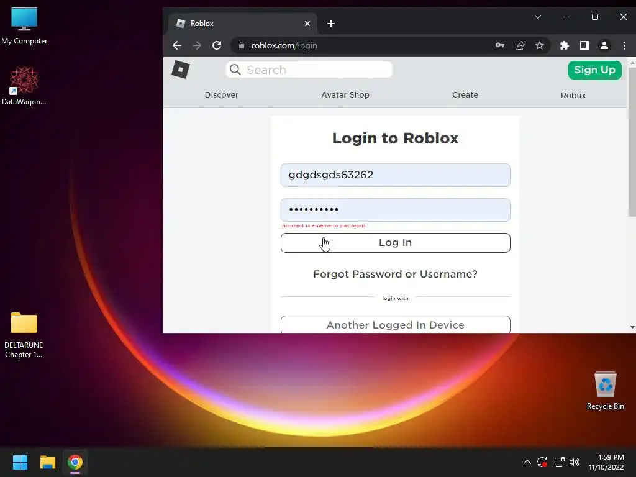Click the search magnifier icon

click(x=235, y=70)
